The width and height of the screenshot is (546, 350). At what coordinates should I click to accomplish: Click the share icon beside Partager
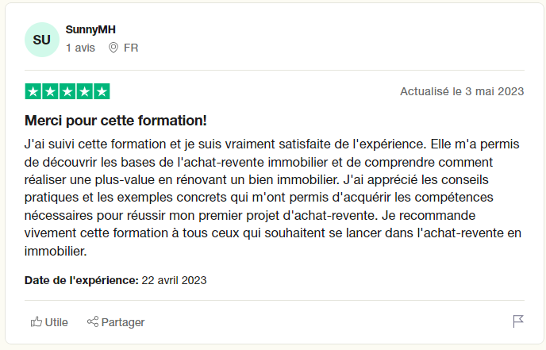tap(92, 321)
